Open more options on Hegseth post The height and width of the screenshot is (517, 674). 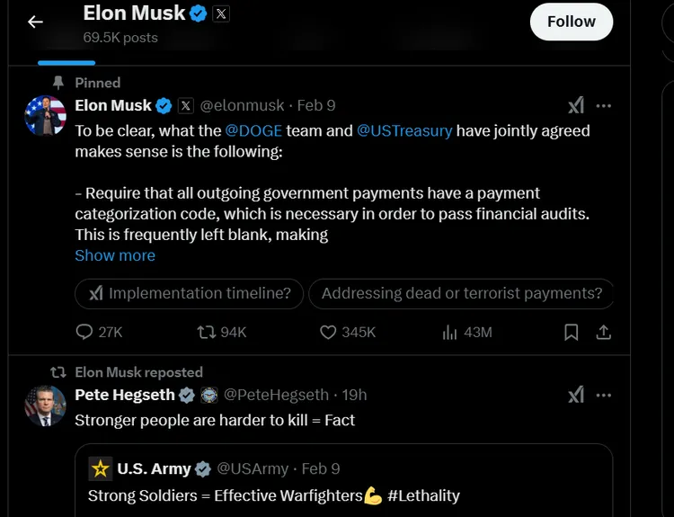point(604,395)
